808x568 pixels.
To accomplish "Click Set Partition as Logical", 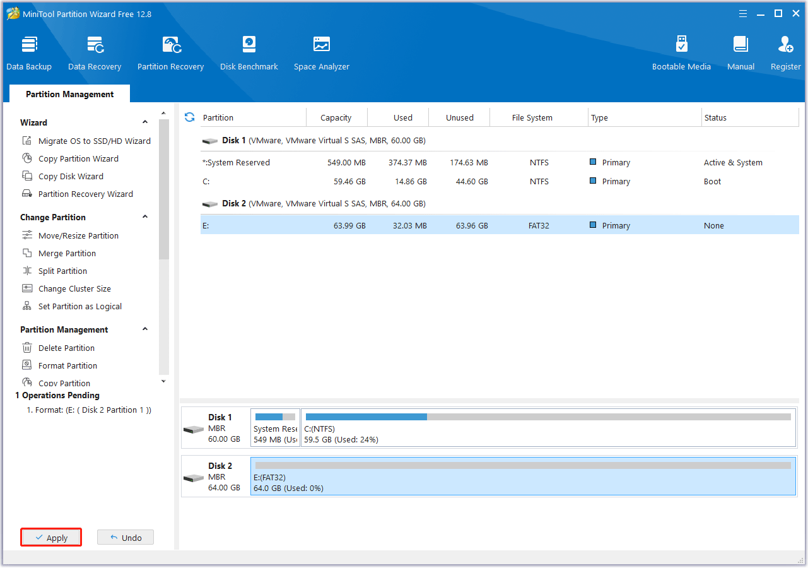I will pyautogui.click(x=72, y=306).
